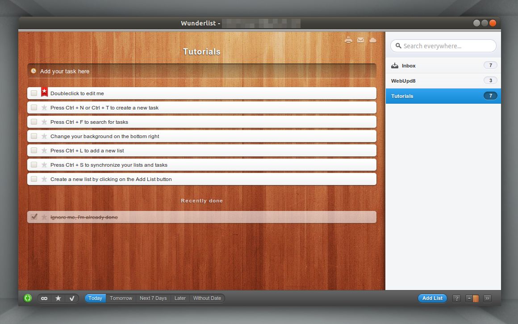Open the CloudApp share icon
The height and width of the screenshot is (324, 518).
[x=372, y=40]
